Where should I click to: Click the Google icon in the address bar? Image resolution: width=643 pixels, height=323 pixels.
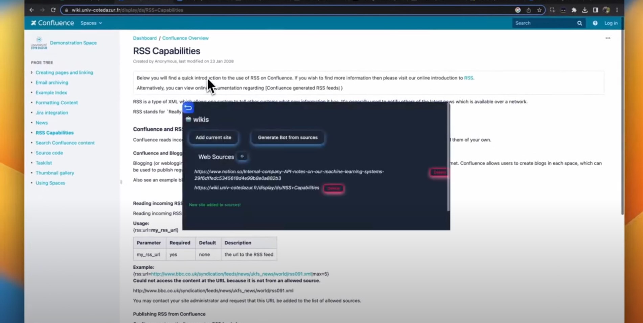click(518, 10)
